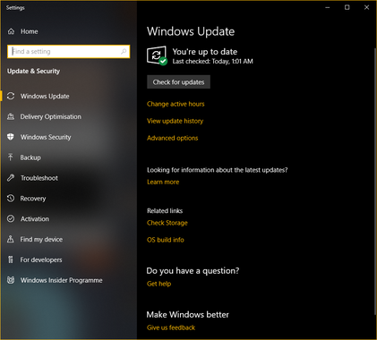Open the Windows Update section label

coord(45,96)
